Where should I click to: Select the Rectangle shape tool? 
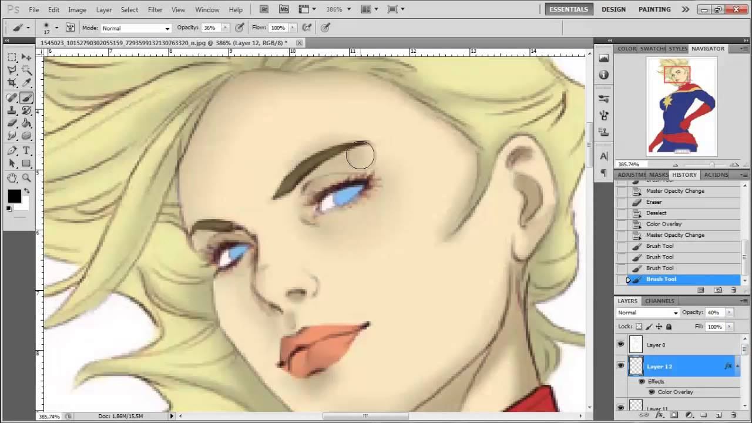click(26, 164)
